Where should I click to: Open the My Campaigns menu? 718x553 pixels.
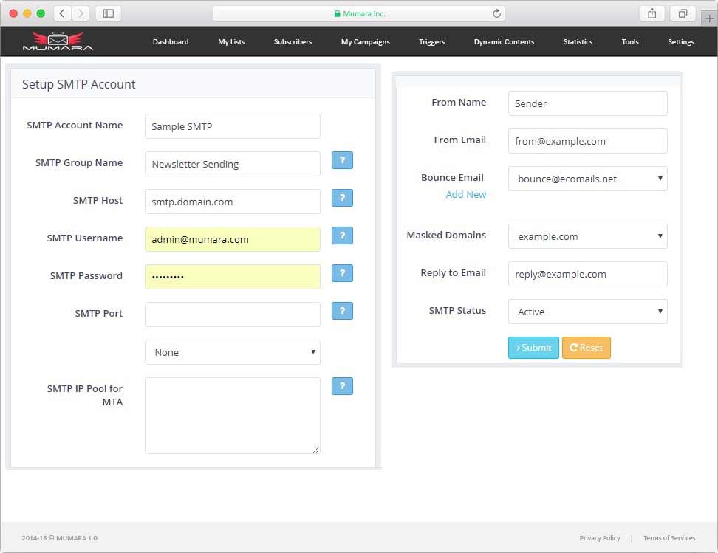pos(365,42)
